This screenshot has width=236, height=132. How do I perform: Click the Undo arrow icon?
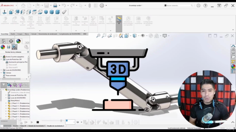point(64,5)
